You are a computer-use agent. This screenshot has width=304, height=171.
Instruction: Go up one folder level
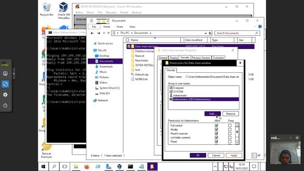pyautogui.click(x=109, y=33)
